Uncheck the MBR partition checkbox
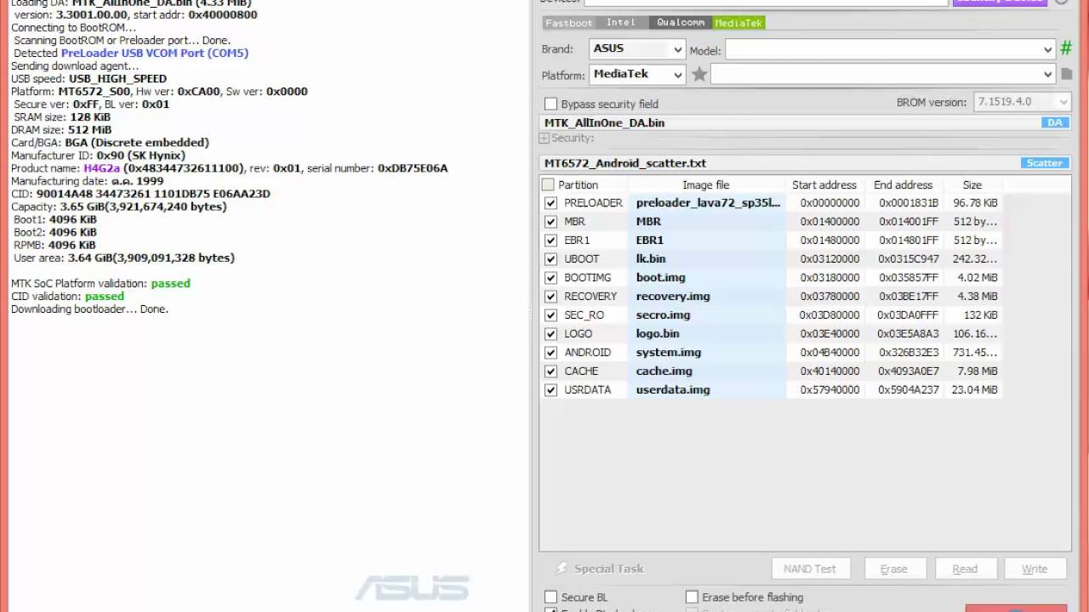 pos(550,222)
